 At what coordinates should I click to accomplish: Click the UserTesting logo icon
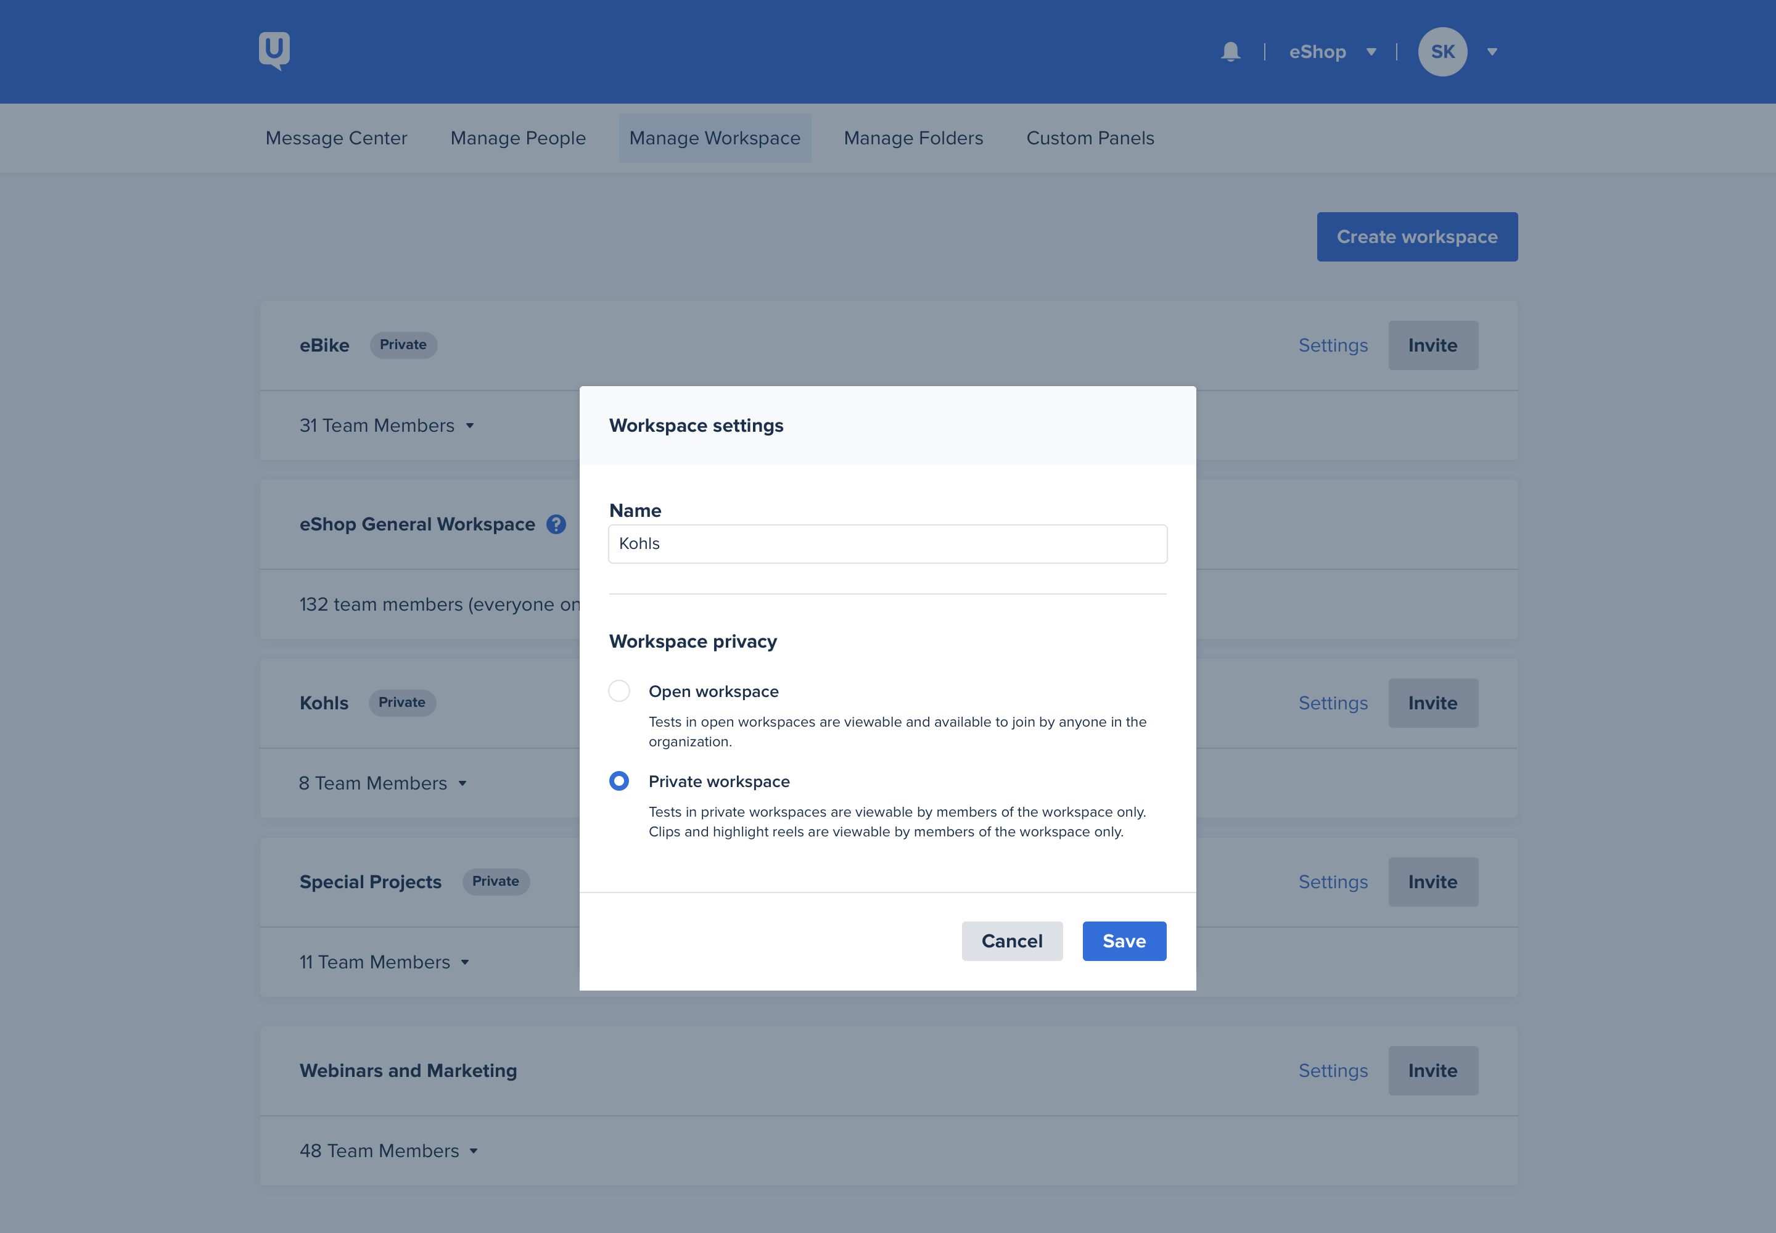(274, 51)
